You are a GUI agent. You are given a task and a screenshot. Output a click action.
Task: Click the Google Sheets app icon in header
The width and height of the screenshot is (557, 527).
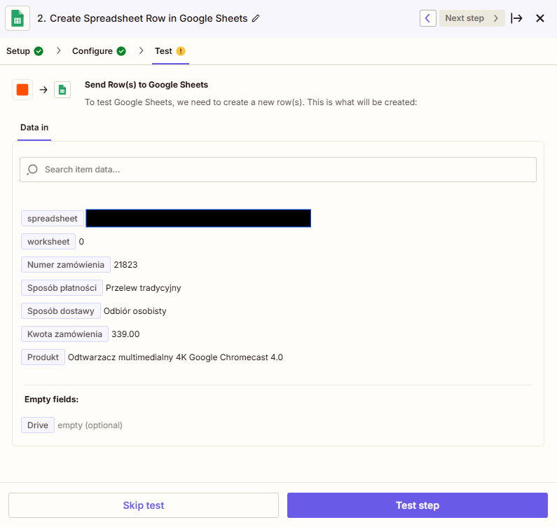18,18
